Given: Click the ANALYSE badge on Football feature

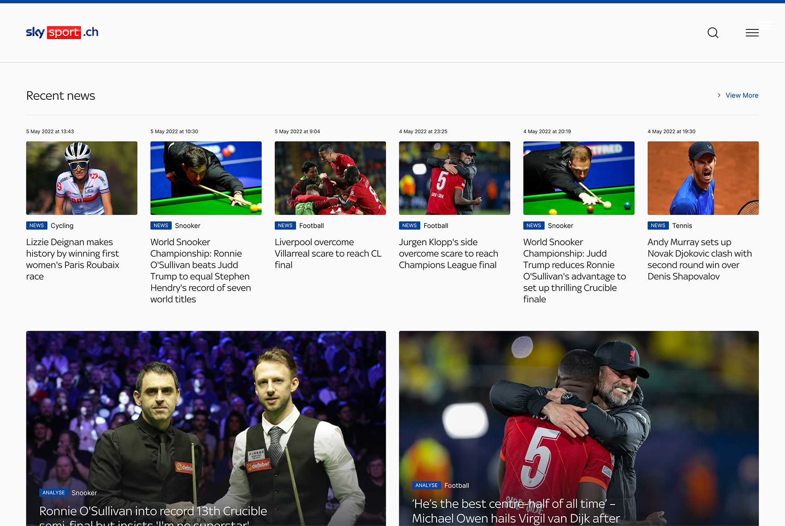Looking at the screenshot, I should [426, 485].
